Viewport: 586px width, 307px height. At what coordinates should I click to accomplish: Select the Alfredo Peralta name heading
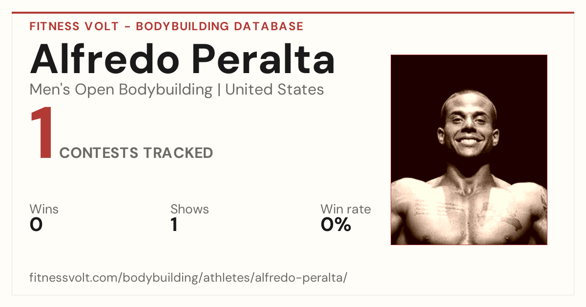tap(183, 59)
